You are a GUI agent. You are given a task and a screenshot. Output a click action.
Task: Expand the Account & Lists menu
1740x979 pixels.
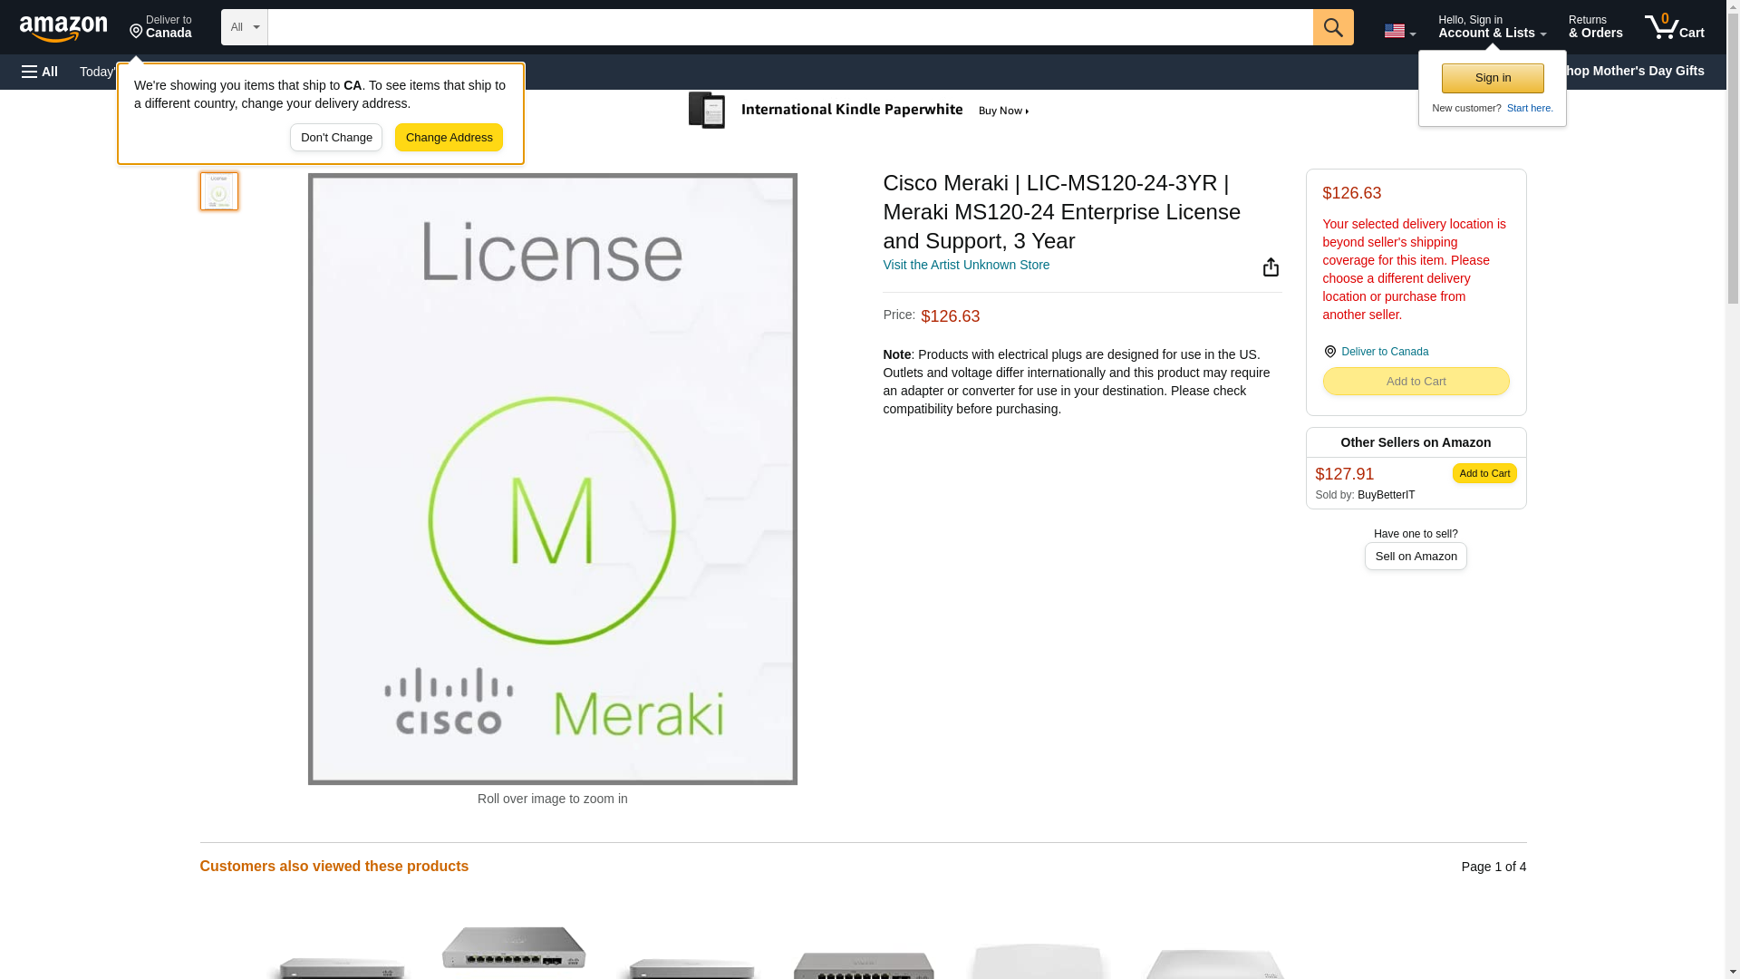[x=1491, y=27]
